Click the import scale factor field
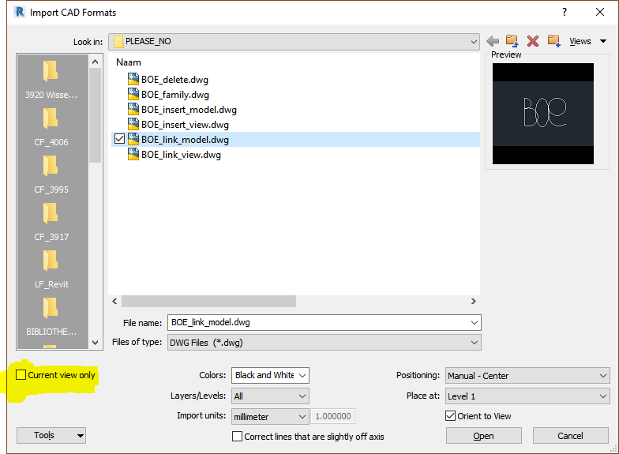Viewport: 619px width, 454px height. [333, 416]
